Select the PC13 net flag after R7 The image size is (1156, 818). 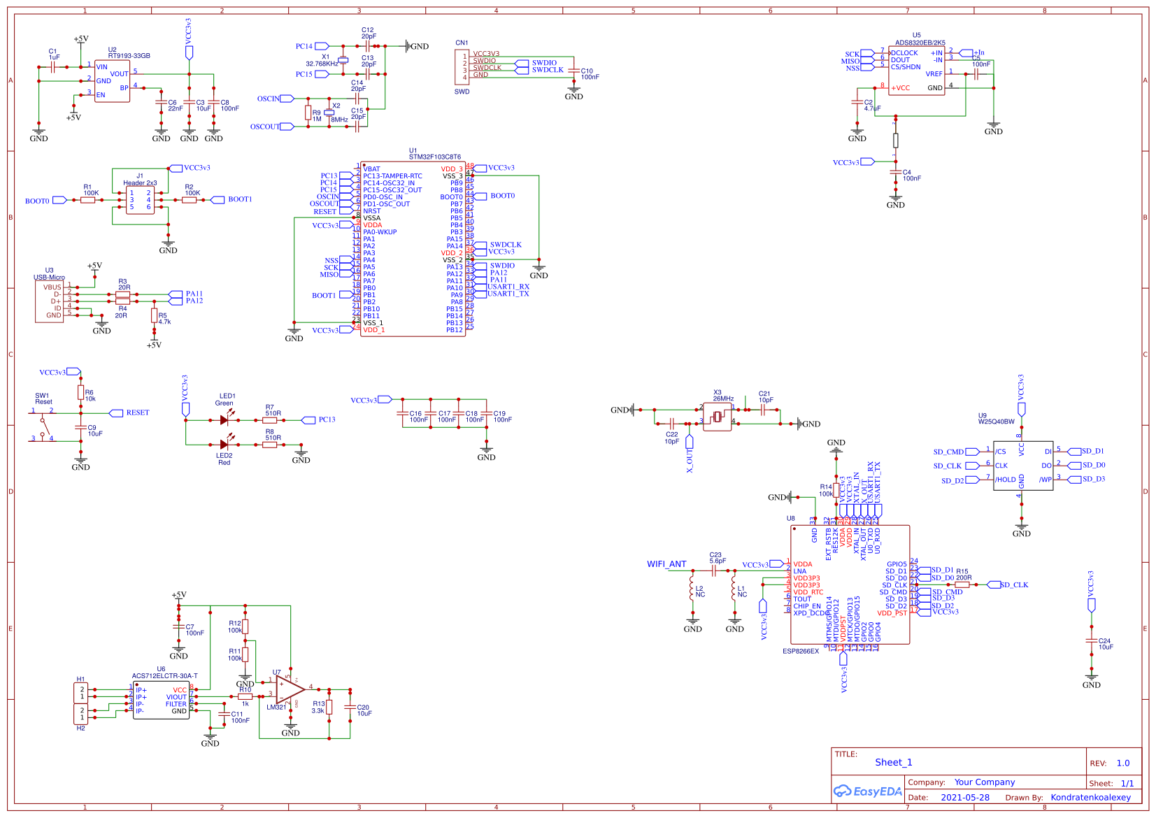pos(318,419)
